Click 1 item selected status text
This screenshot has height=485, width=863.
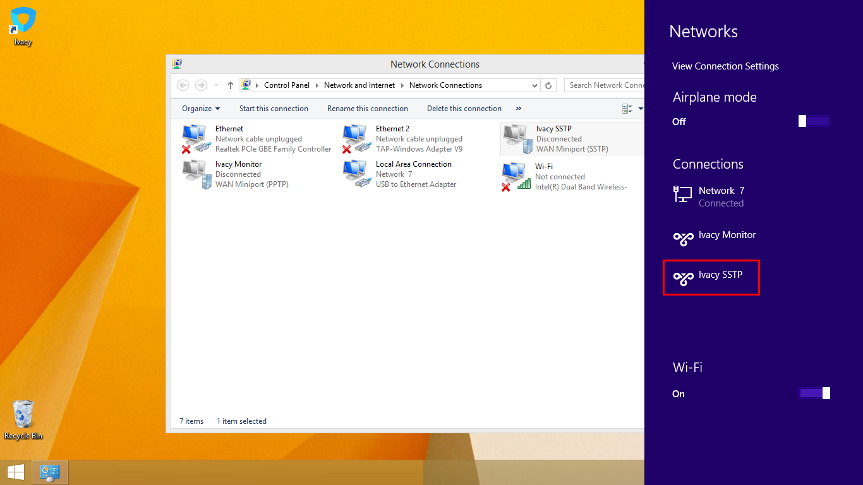pos(241,421)
